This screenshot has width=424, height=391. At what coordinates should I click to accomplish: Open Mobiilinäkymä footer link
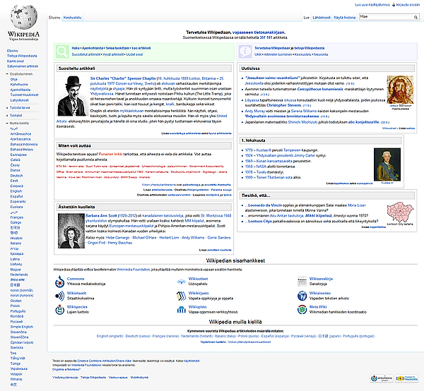(x=139, y=378)
